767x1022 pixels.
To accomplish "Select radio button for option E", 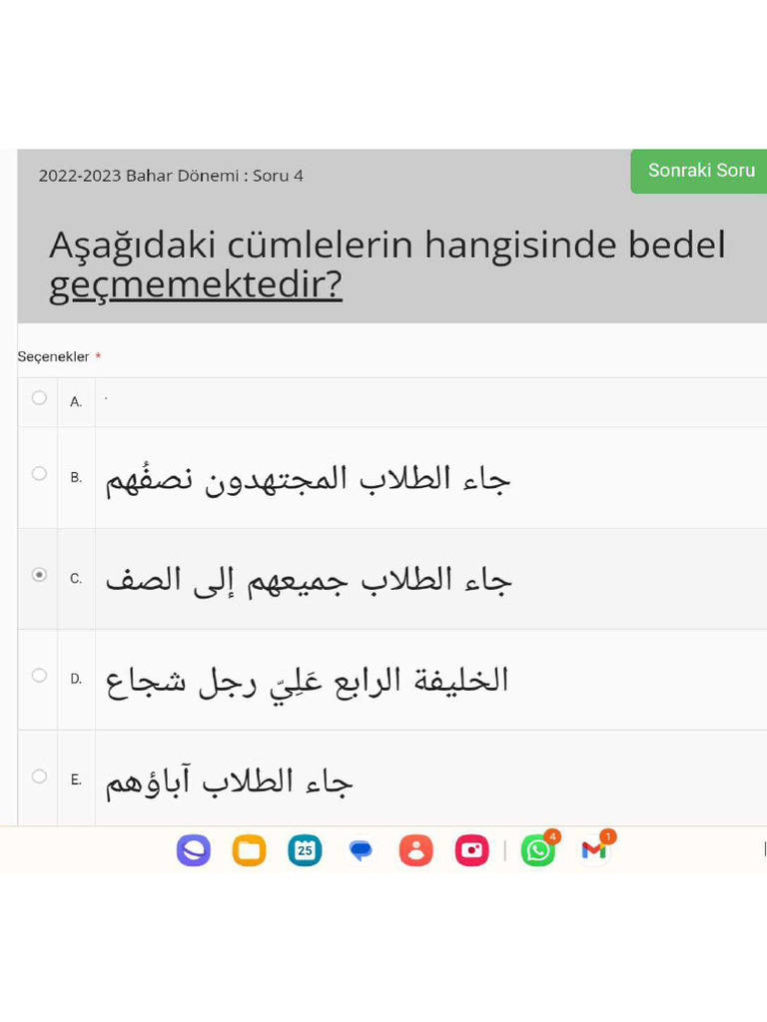I will click(x=39, y=776).
